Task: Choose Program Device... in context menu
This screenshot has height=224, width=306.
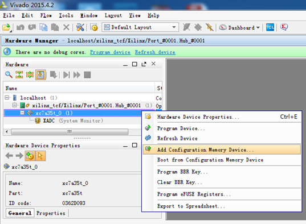Action: tap(222, 128)
